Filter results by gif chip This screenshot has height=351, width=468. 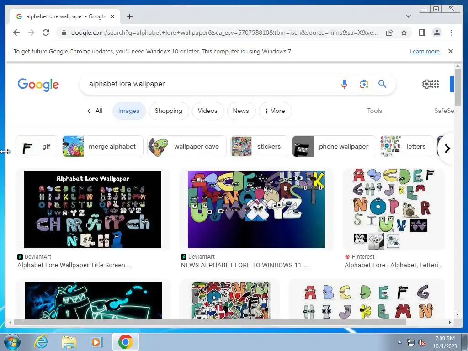pyautogui.click(x=37, y=146)
